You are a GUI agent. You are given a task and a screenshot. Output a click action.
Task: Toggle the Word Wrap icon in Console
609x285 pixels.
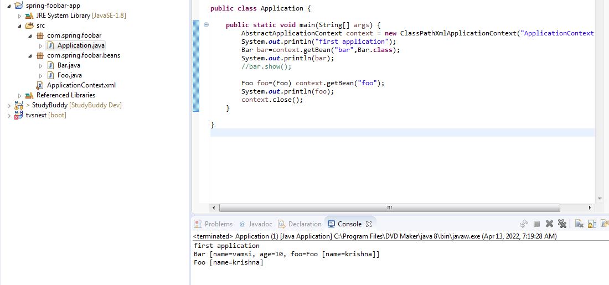(x=605, y=224)
